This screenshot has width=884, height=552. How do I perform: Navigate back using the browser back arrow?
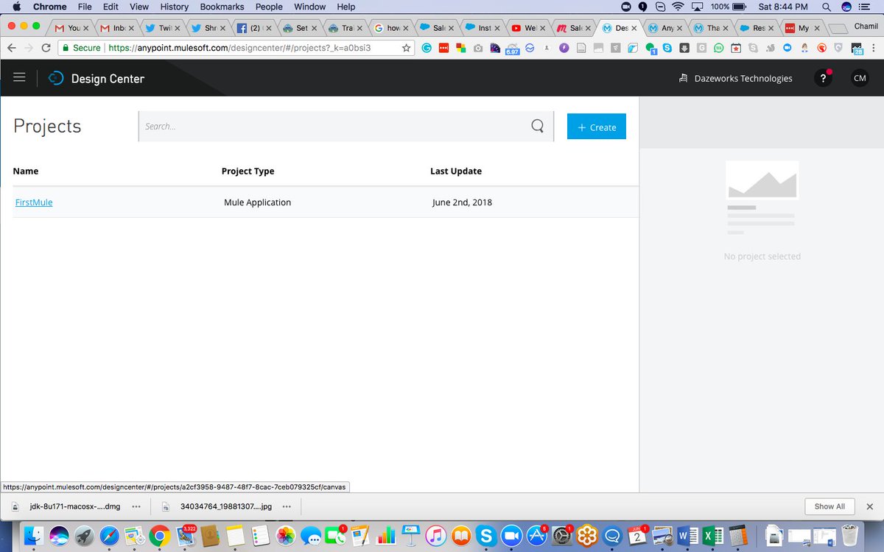tap(12, 47)
